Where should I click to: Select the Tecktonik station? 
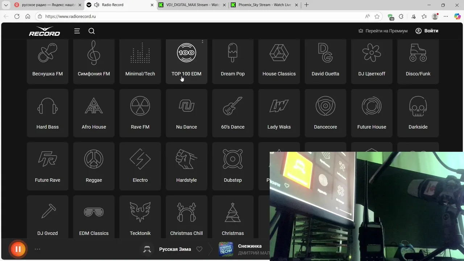coord(140,217)
